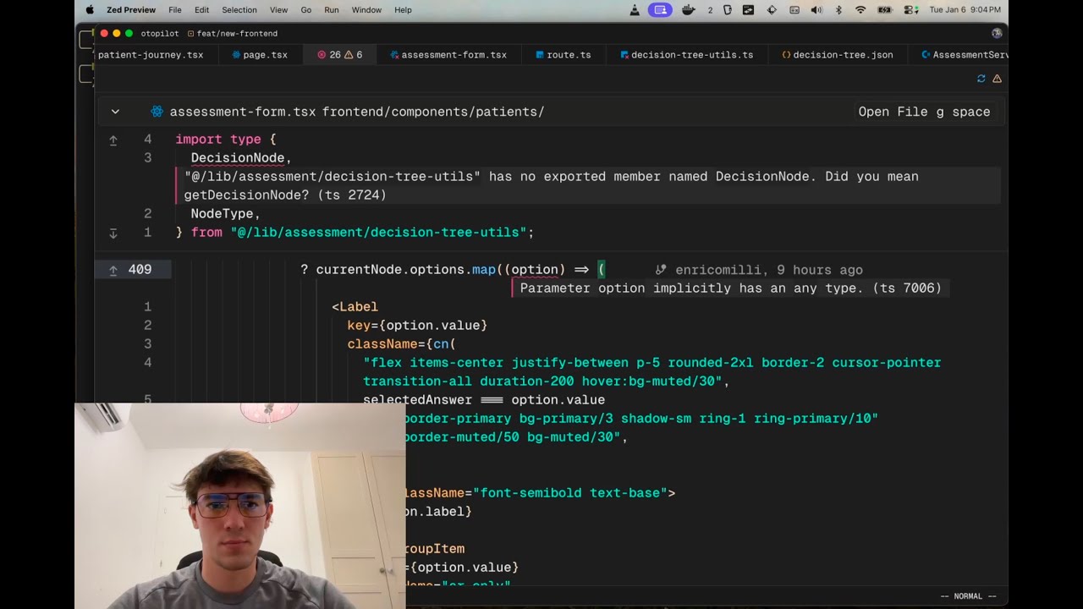Click the selectedAnswer === option.value line
Viewport: 1083px width, 609px height.
[484, 400]
